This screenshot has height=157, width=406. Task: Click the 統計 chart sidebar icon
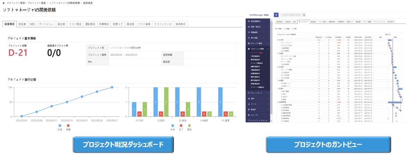(x=249, y=98)
